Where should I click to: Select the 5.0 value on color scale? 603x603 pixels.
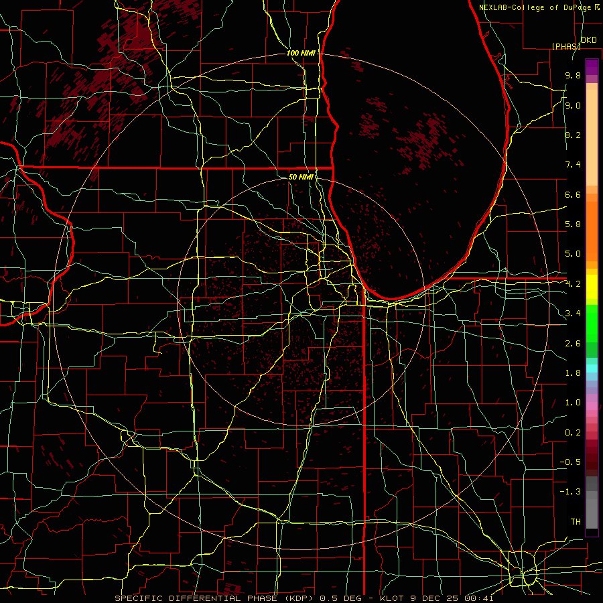click(x=573, y=254)
